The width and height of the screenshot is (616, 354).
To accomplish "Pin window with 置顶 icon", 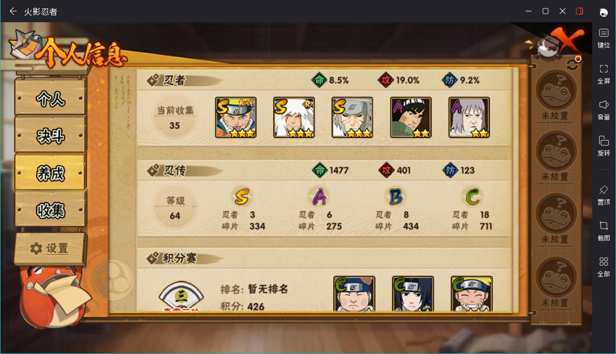I will 603,195.
